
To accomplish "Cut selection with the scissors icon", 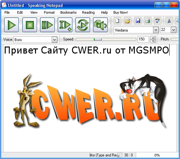I will tap(169, 21).
